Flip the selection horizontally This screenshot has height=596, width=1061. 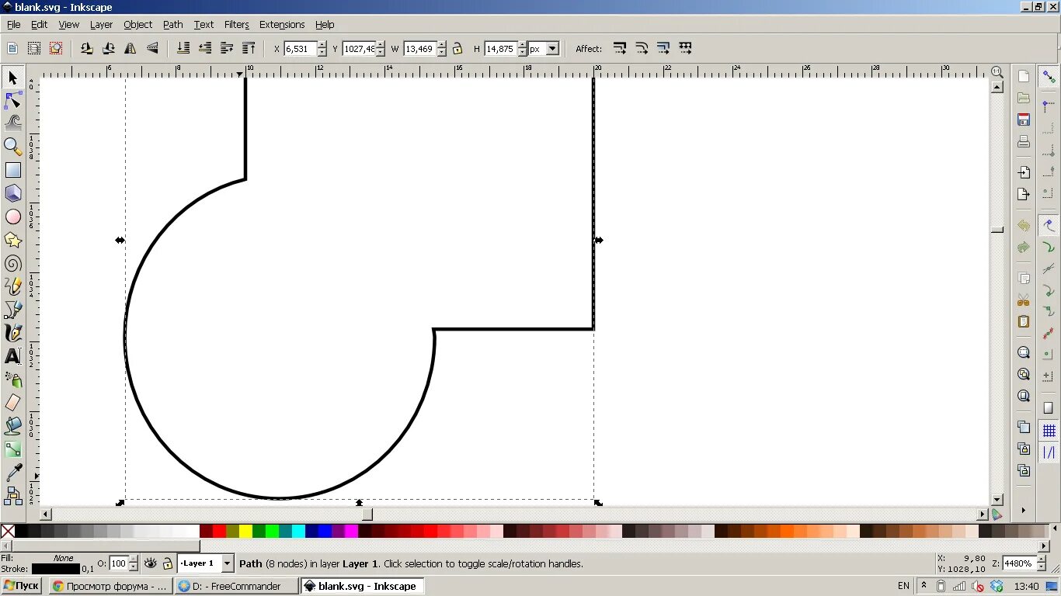point(130,48)
